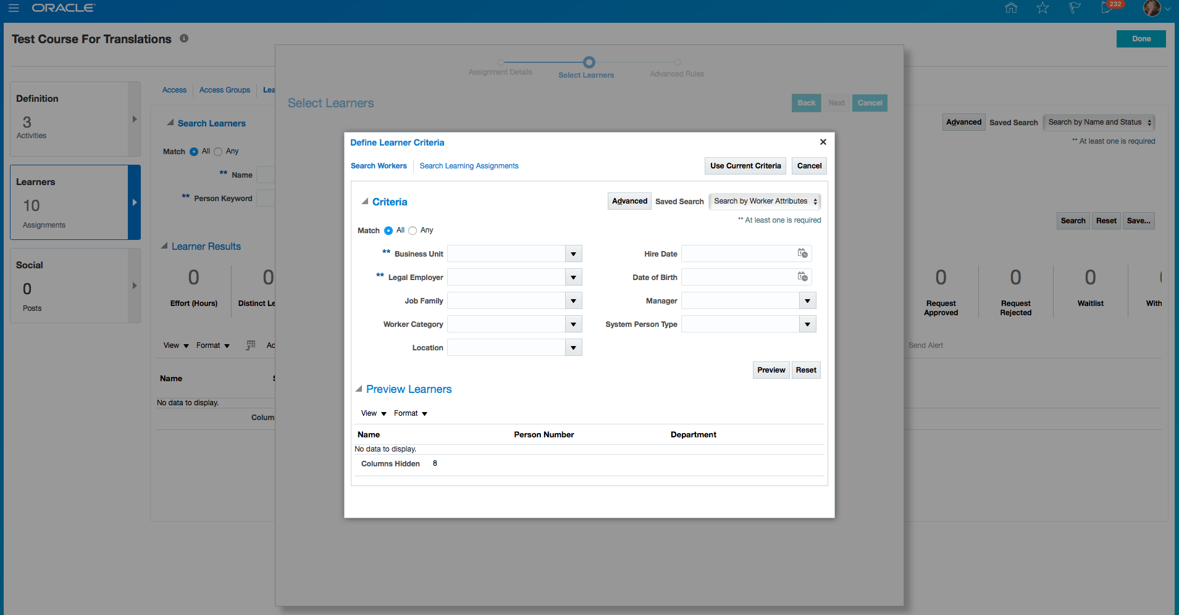Viewport: 1179px width, 615px height.
Task: Click Name column header in Preview Learners
Action: click(x=369, y=435)
